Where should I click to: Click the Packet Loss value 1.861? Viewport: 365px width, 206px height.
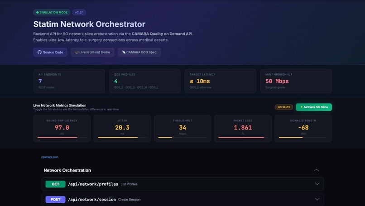[243, 128]
